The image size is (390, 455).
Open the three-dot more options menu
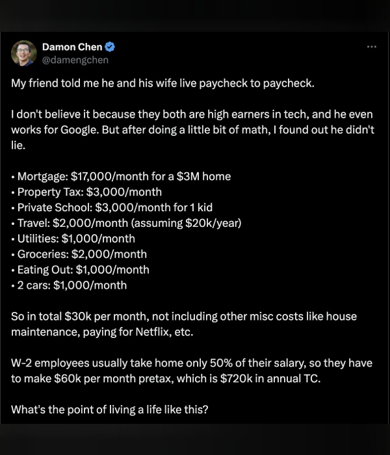click(371, 47)
